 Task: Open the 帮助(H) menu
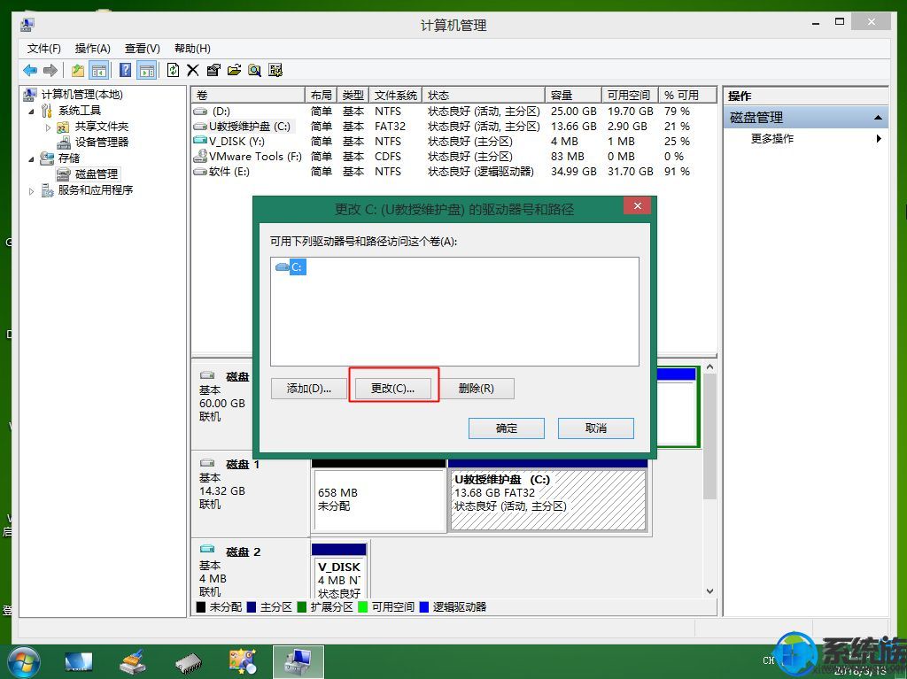click(192, 49)
